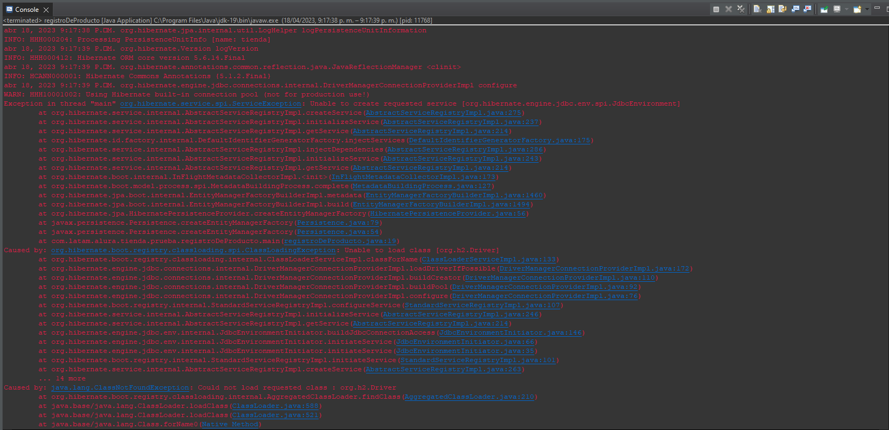Open JdbcEnvironmentInitiator.java:35 link

coord(465,351)
